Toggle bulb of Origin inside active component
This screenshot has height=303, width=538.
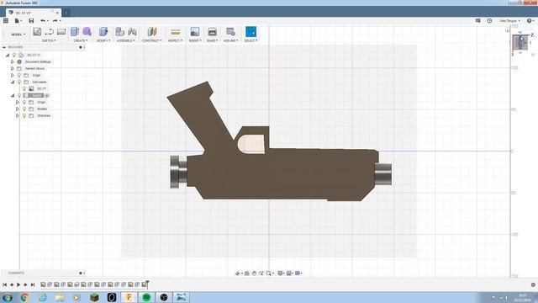click(24, 103)
